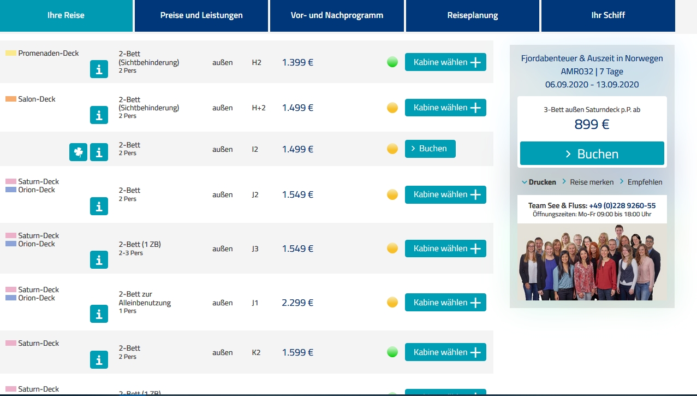Viewport: 697px width, 396px height.
Task: Open info for J1 Alleinbenutzung cabin
Action: click(x=99, y=314)
